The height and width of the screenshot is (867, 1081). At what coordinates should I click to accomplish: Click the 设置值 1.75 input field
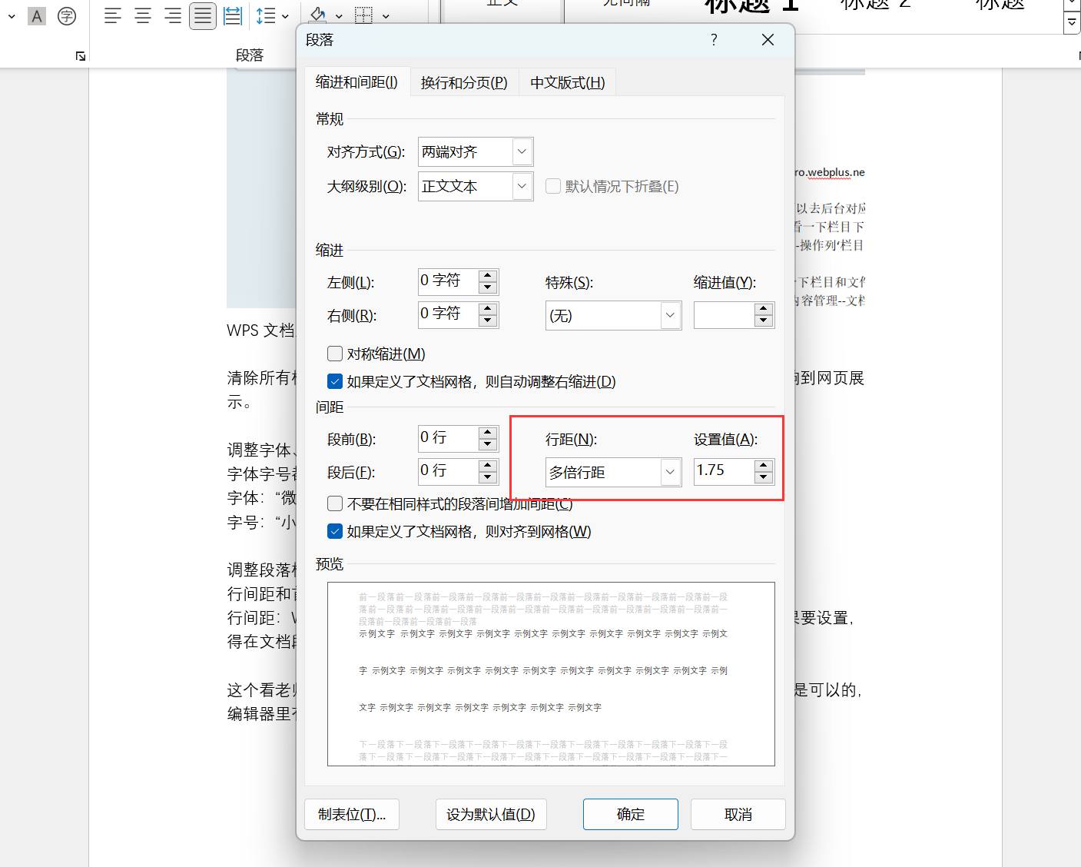point(722,471)
